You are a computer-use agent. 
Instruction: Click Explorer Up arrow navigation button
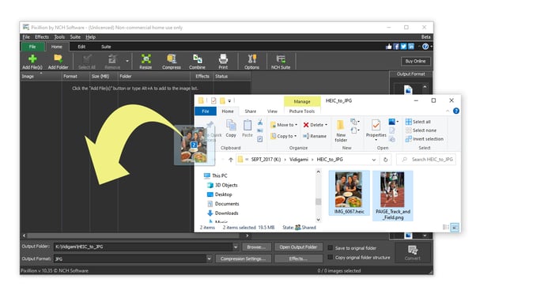[231, 160]
